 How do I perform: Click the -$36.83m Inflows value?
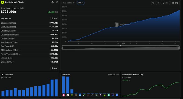(54, 58)
